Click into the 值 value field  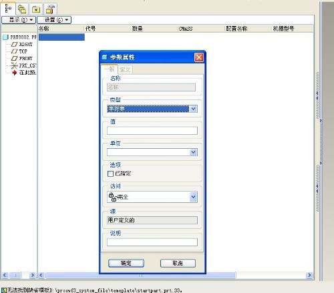[152, 131]
